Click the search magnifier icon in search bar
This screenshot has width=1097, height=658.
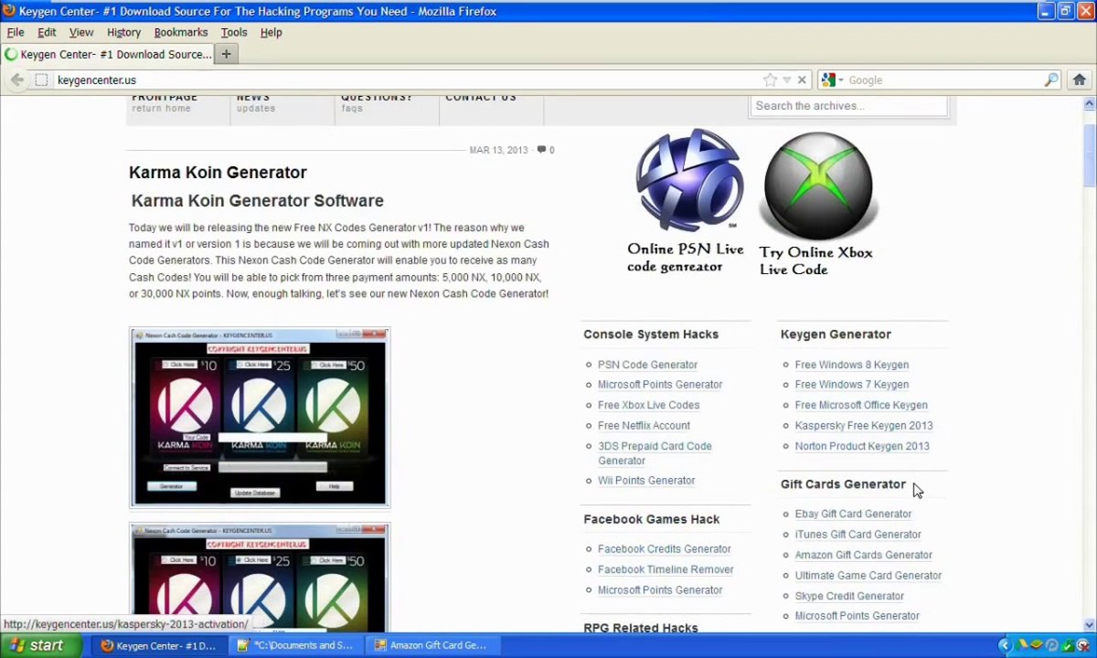(1051, 80)
